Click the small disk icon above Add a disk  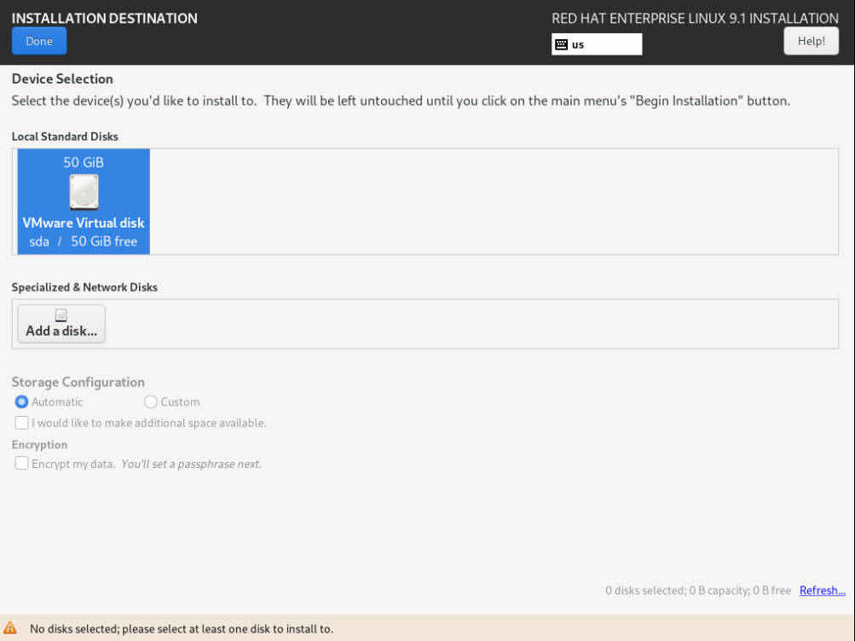61,315
